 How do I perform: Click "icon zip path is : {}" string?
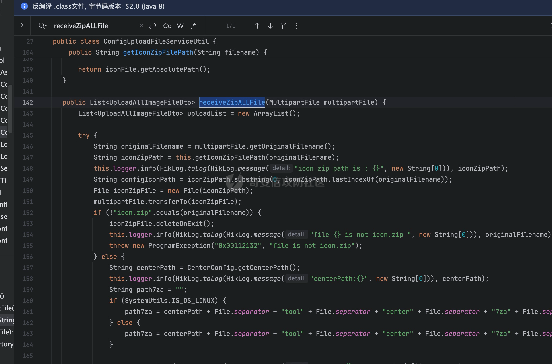pyautogui.click(x=339, y=168)
